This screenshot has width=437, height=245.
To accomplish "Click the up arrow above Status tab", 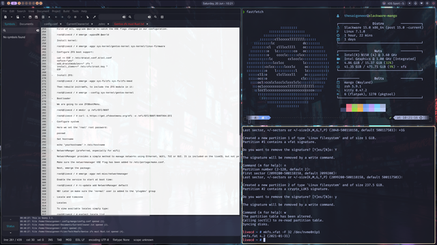I will pyautogui.click(x=11, y=219).
